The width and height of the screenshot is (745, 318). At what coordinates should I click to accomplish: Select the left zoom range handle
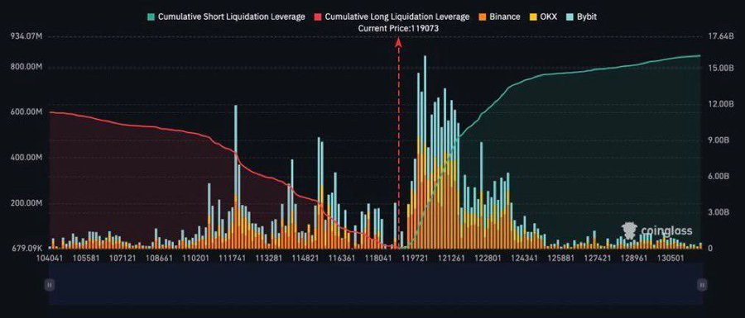(x=50, y=284)
